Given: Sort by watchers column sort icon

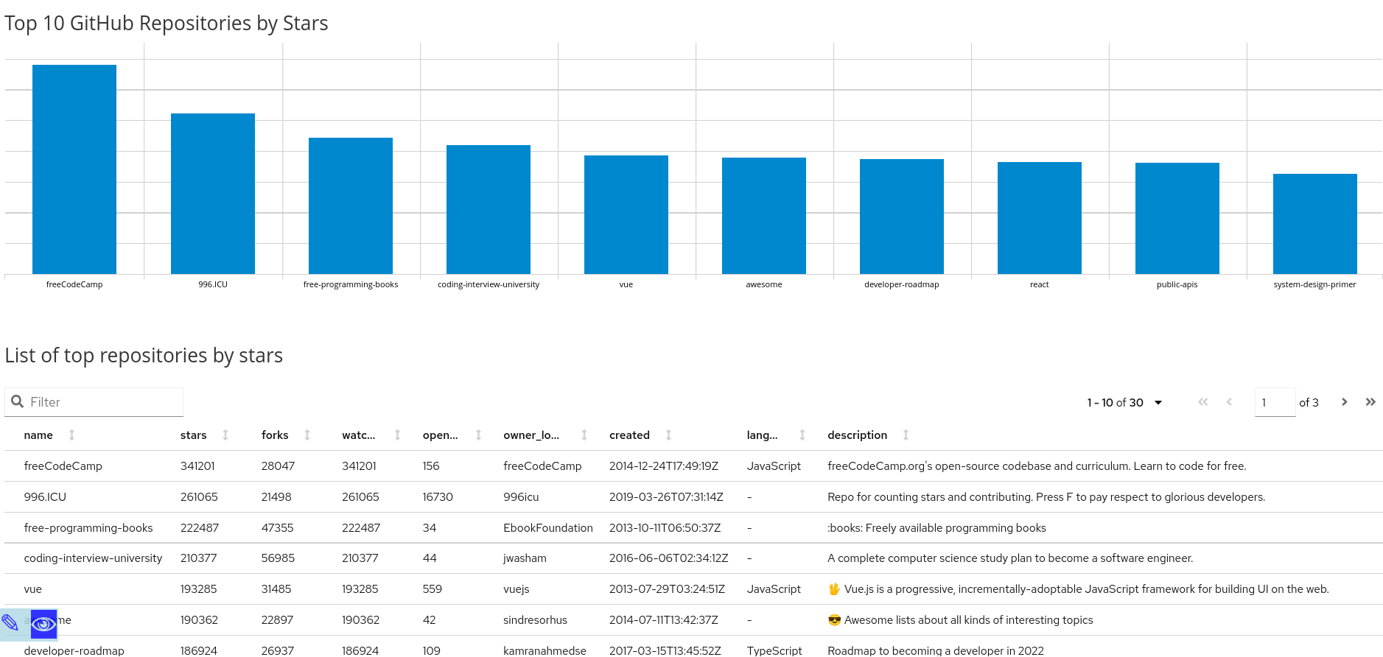Looking at the screenshot, I should coord(397,435).
